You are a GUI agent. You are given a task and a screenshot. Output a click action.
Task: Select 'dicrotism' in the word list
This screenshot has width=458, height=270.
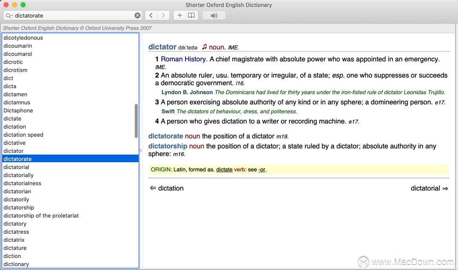pyautogui.click(x=70, y=70)
